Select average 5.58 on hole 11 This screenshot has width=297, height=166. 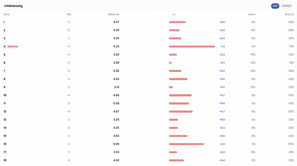[116, 103]
